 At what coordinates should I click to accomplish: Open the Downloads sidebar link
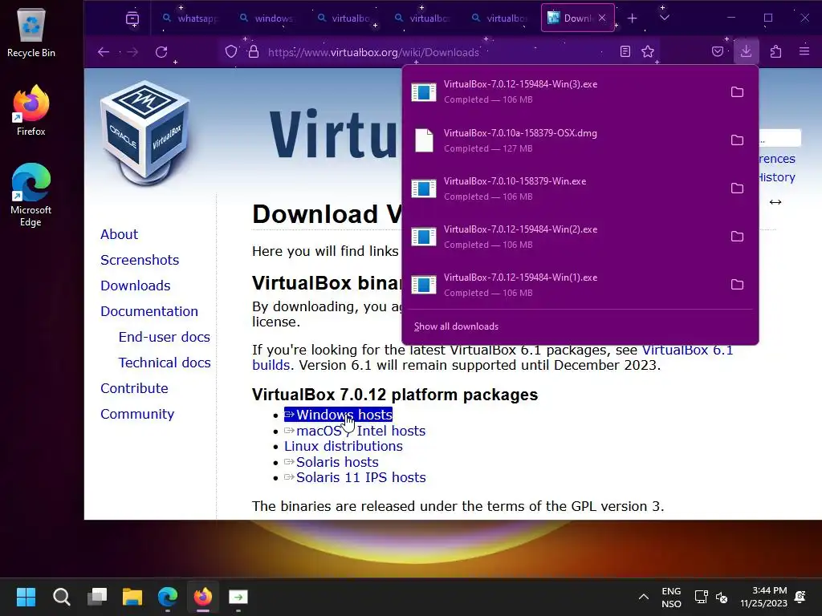[x=135, y=286]
